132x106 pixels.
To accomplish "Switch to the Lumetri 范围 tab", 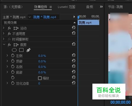I will pos(67,7).
